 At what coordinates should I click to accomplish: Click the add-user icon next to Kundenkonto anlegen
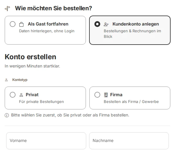coord(106,24)
